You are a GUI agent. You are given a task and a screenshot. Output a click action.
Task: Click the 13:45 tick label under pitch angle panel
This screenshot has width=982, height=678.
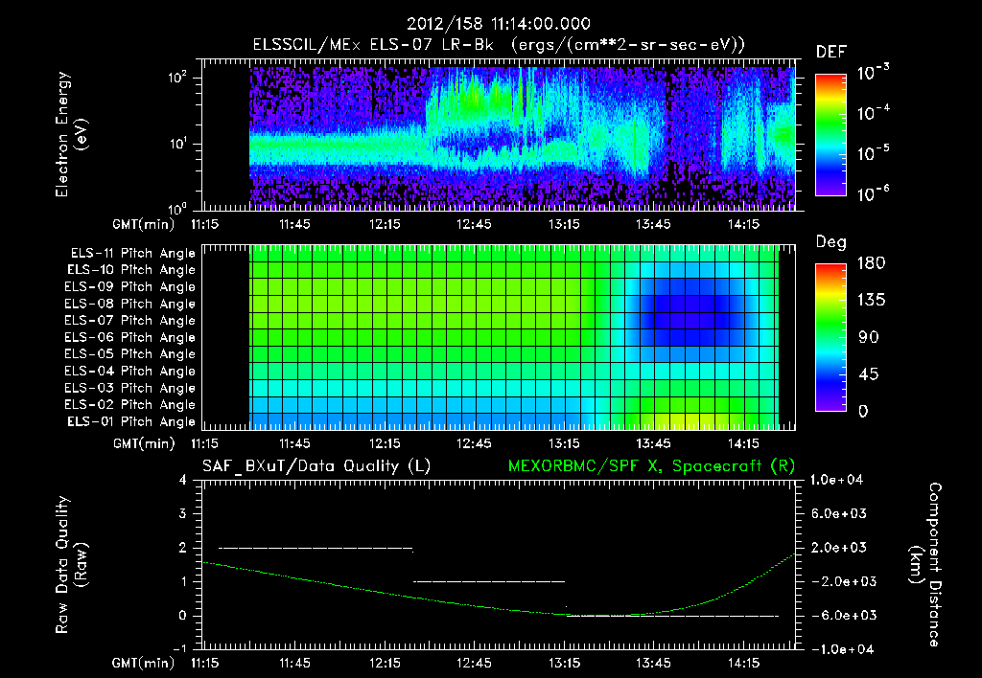(x=653, y=444)
